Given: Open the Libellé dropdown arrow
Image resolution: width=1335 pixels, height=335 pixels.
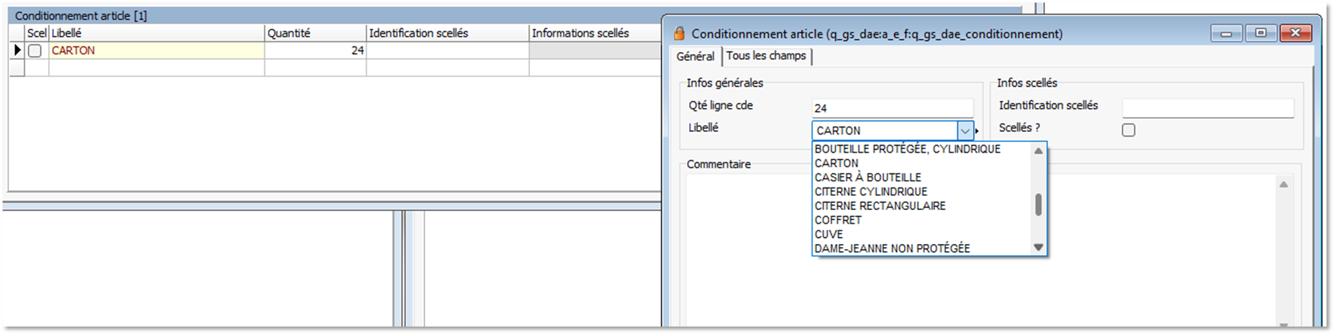Looking at the screenshot, I should pos(964,131).
